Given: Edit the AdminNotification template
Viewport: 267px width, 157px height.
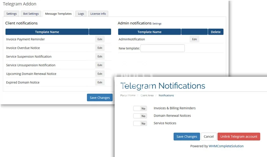Looking at the screenshot, I should point(194,39).
